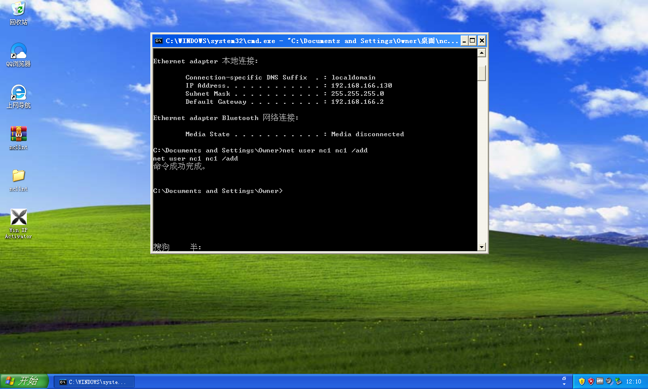
Task: Activate the cmd.exe taskbar button
Action: click(94, 382)
